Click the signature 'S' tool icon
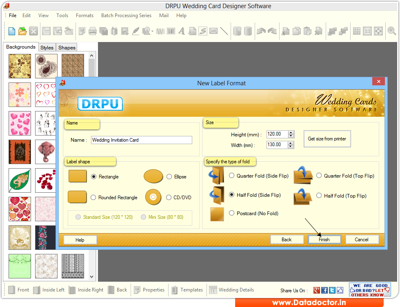Image resolution: width=400 pixels, height=307 pixels. pos(203,31)
